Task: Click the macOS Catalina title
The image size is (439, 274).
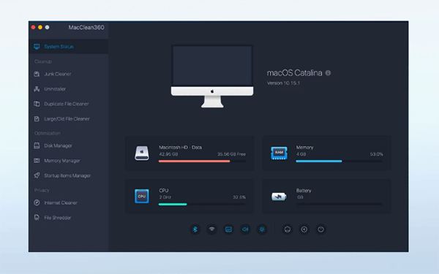Action: 295,73
